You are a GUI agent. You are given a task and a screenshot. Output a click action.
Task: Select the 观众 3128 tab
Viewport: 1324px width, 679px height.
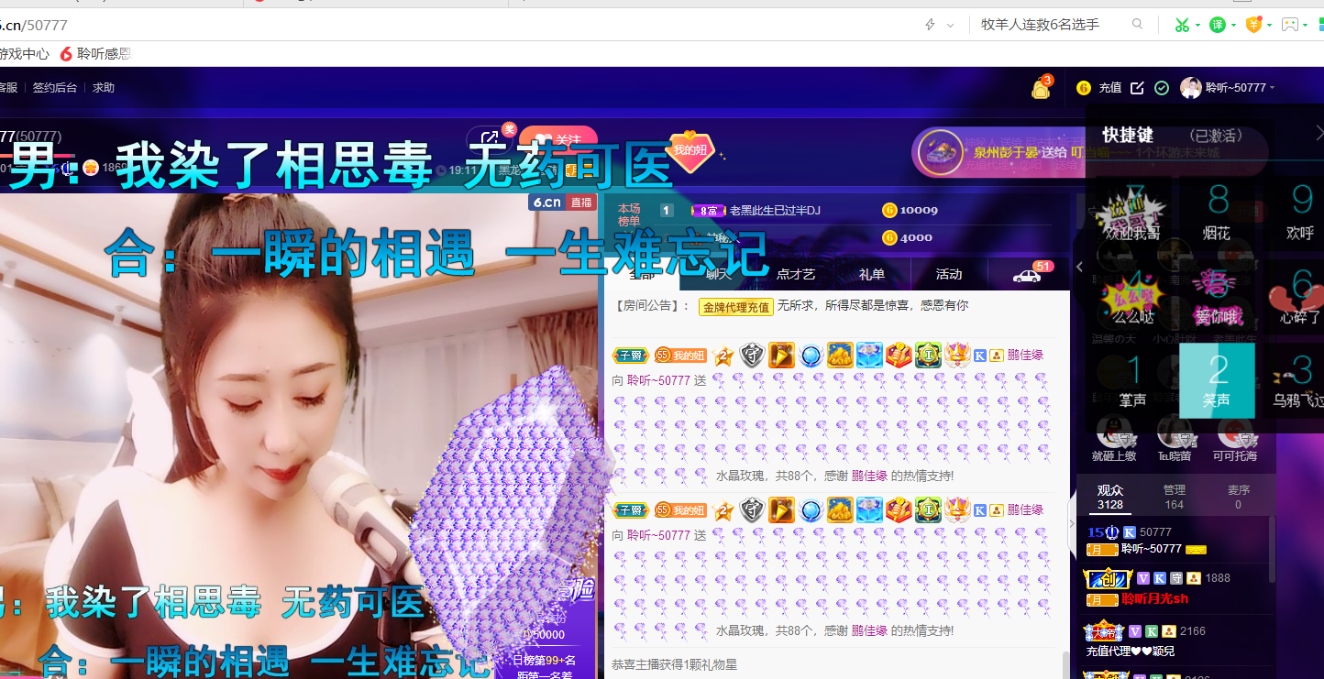tap(1110, 497)
